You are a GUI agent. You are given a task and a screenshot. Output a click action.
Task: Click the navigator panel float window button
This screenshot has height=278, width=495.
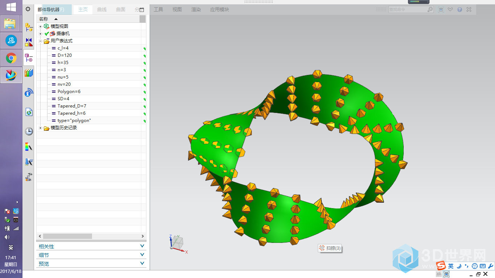pyautogui.click(x=142, y=10)
